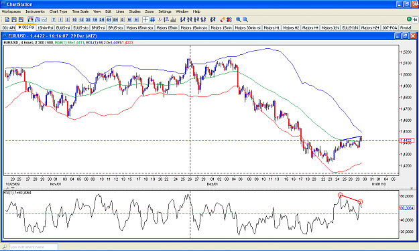Viewport: 419px width, 251px height.
Task: Toggle the 4H timeframe button
Action: coord(109,19)
